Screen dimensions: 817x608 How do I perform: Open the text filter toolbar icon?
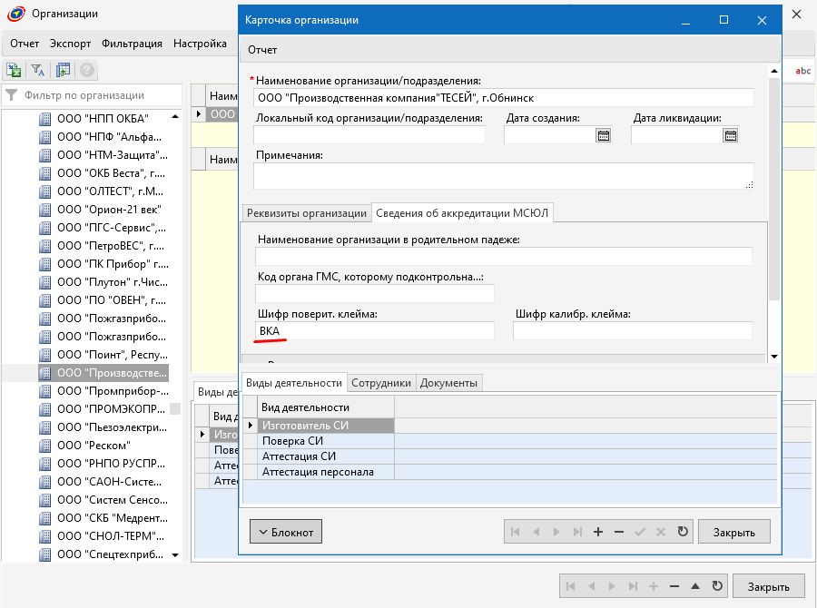pos(37,70)
